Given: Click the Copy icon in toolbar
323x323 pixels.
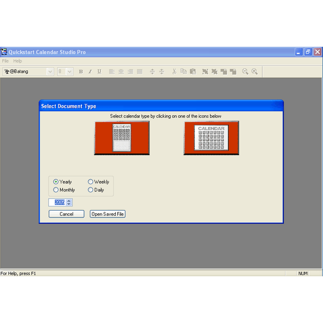Looking at the screenshot, I should tap(184, 72).
